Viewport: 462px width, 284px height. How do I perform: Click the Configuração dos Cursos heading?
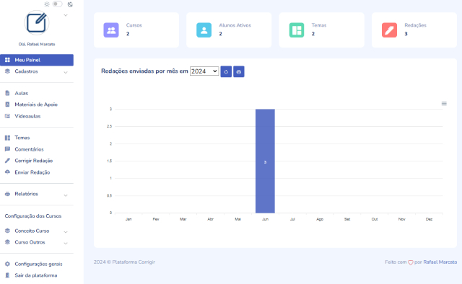coord(33,216)
